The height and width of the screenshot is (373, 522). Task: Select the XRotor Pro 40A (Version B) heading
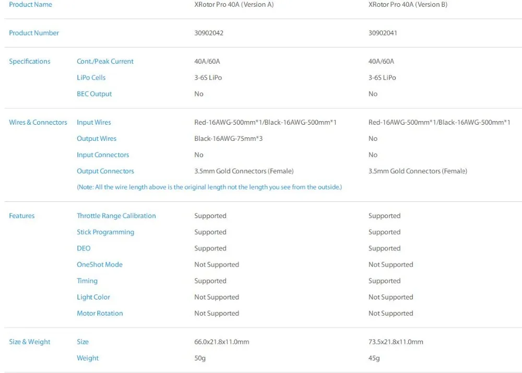coord(408,5)
